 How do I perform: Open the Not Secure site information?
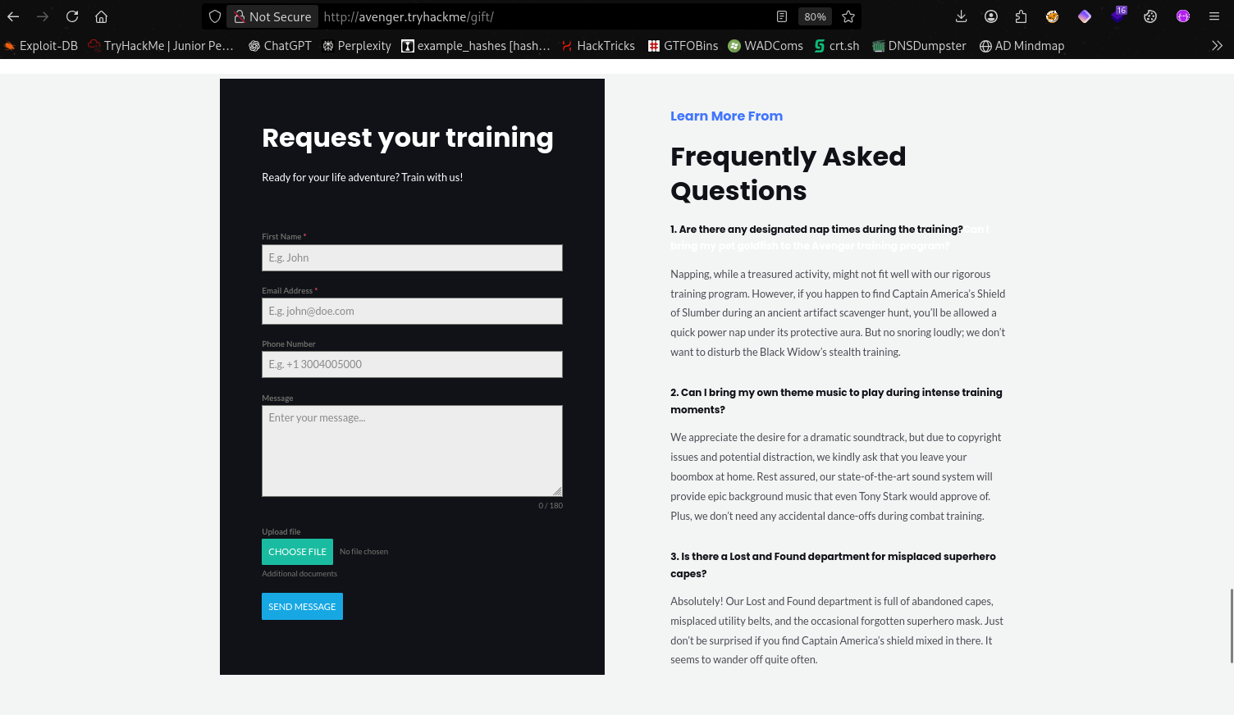(272, 16)
